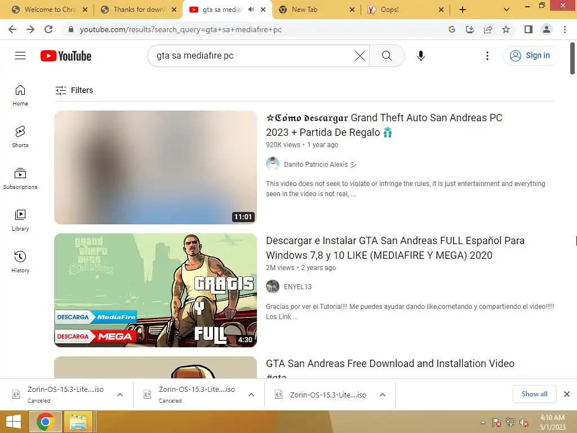The height and width of the screenshot is (433, 577).
Task: Show hidden system tray icons
Action: [483, 422]
